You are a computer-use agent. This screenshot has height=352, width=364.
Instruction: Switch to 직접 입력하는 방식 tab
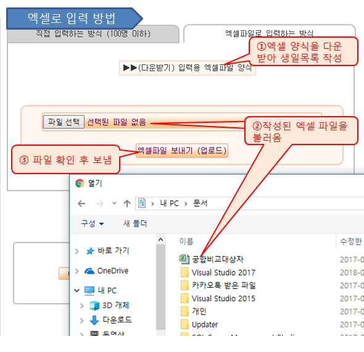(x=93, y=34)
